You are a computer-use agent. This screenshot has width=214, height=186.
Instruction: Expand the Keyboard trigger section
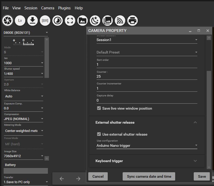pyautogui.click(x=195, y=161)
